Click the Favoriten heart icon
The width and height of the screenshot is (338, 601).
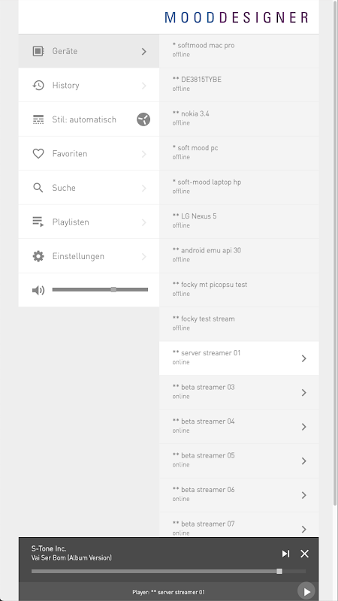click(38, 154)
